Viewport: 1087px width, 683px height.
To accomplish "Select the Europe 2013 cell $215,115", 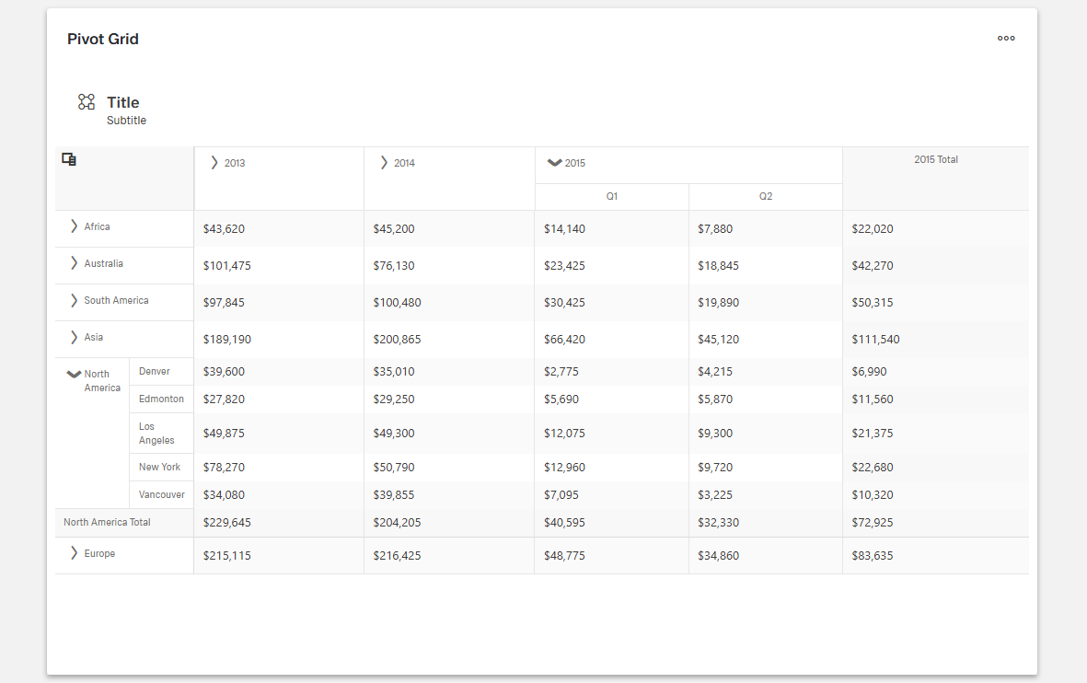I will click(227, 556).
